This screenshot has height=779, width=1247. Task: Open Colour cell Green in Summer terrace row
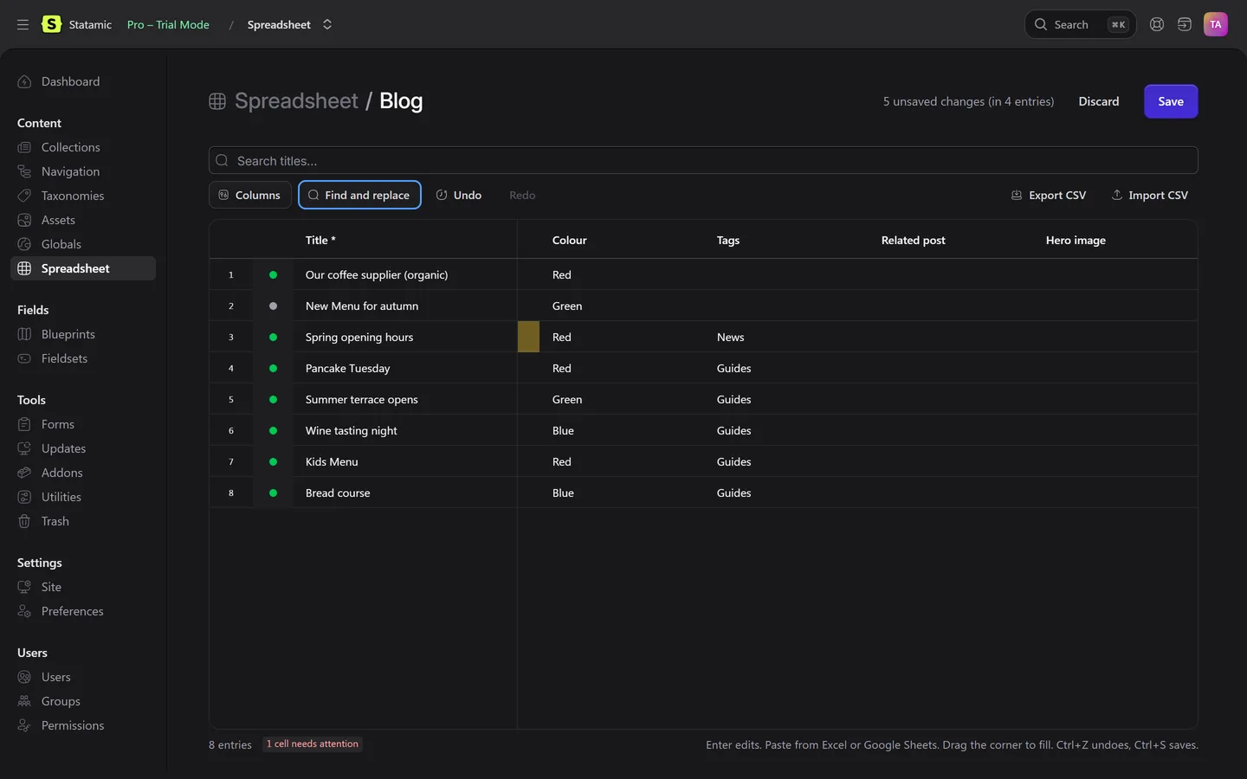coord(621,399)
